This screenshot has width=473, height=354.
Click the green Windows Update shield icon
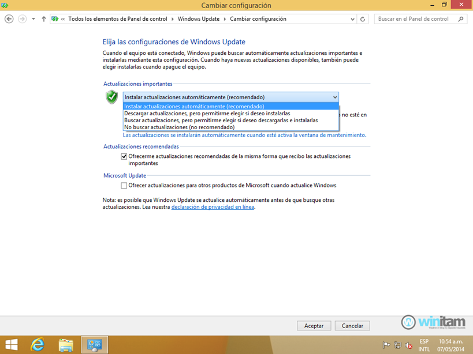(111, 97)
